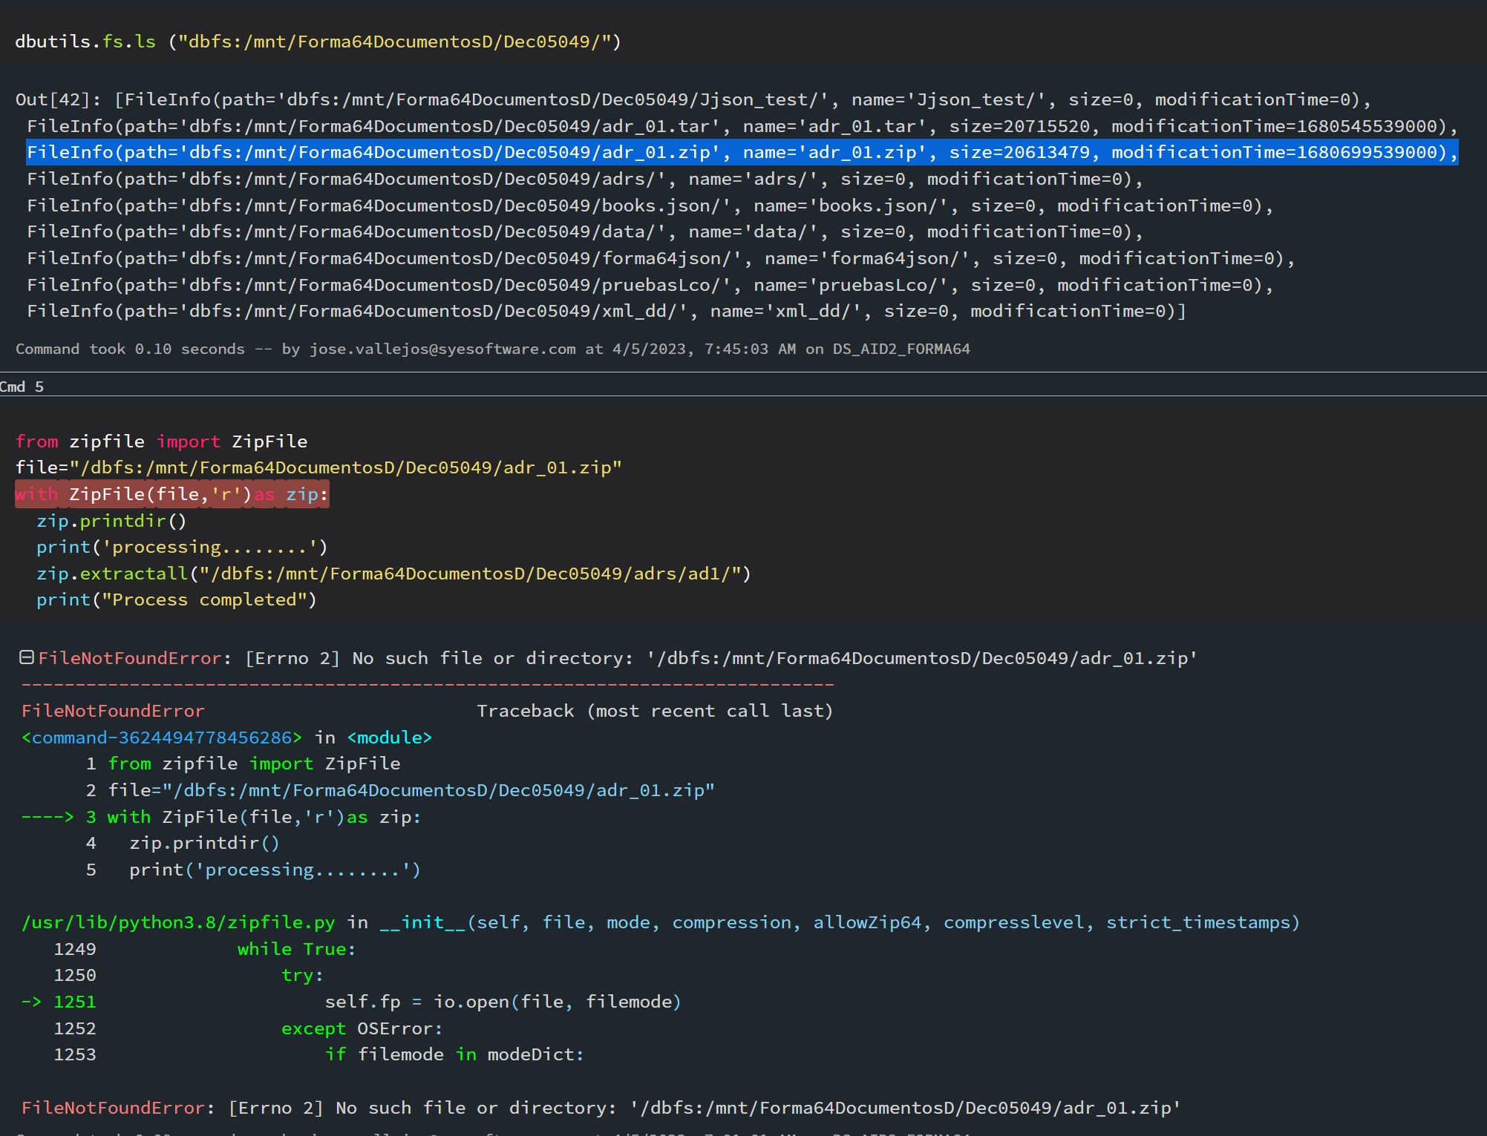
Task: Click the final FileNotFoundError message at bottom
Action: [x=600, y=1108]
